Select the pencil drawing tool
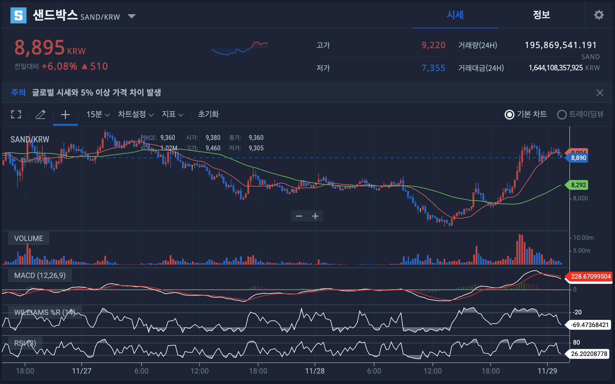This screenshot has width=615, height=384. (40, 114)
